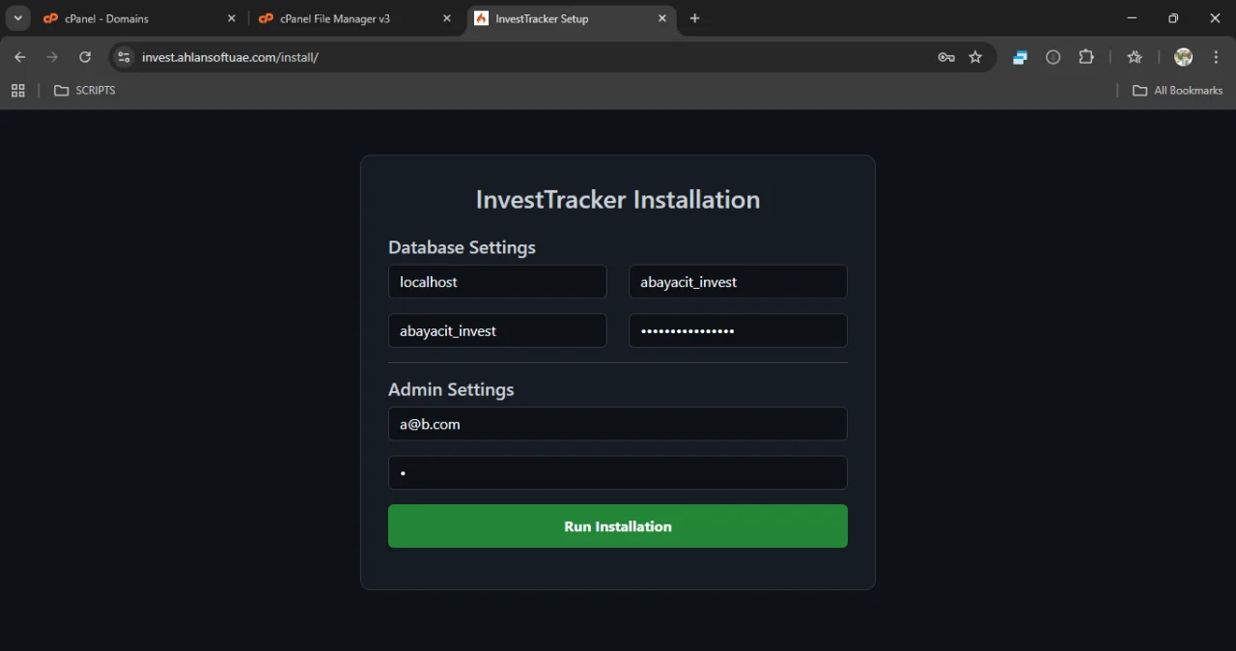
Task: Reload the current page
Action: tap(85, 57)
